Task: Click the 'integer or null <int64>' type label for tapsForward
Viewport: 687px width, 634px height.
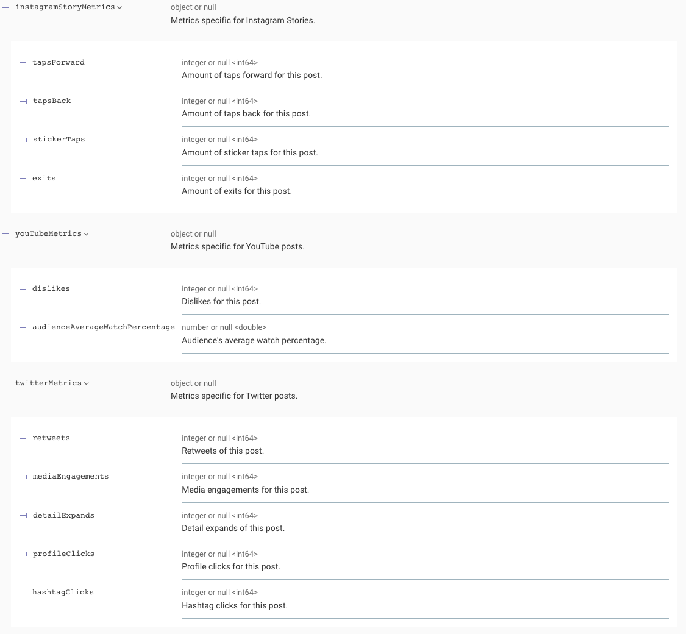Action: (x=219, y=62)
